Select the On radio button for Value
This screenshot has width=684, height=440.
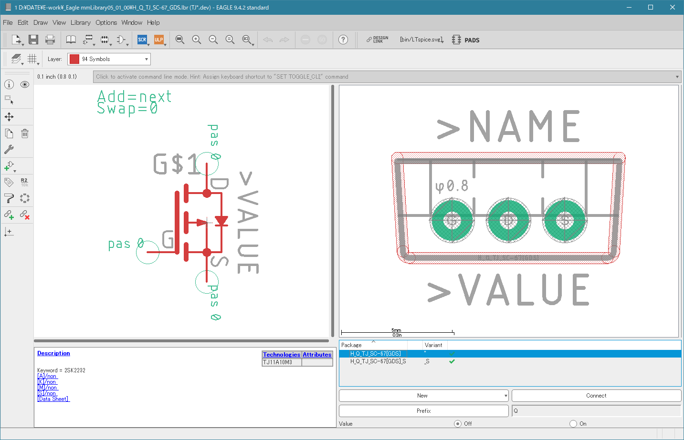pos(573,424)
